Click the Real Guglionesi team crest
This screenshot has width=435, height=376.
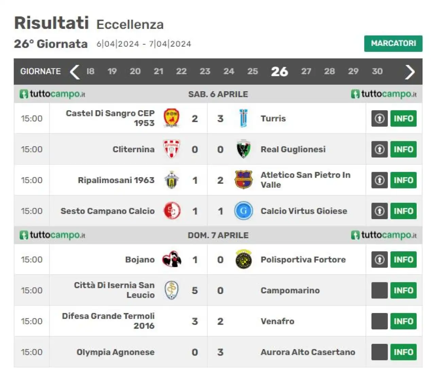pos(243,149)
